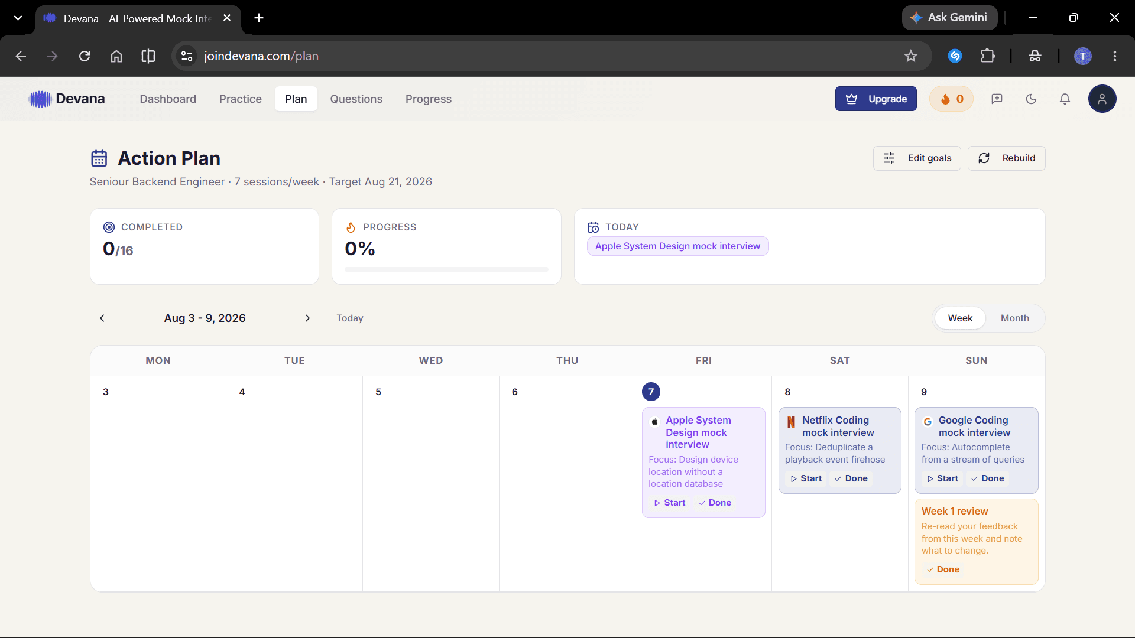The image size is (1135, 638).
Task: Start the Netflix Coding mock interview
Action: tap(806, 479)
